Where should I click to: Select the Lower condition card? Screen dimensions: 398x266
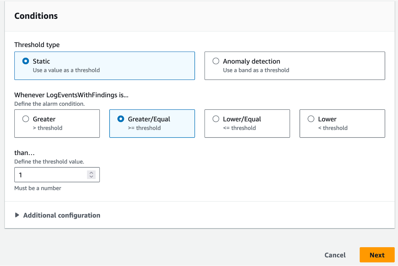pos(342,124)
